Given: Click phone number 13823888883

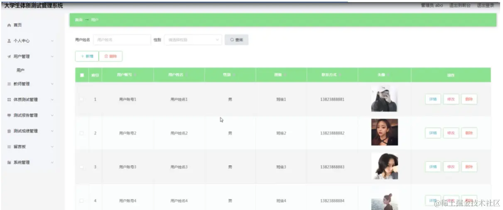Looking at the screenshot, I should [x=332, y=167].
